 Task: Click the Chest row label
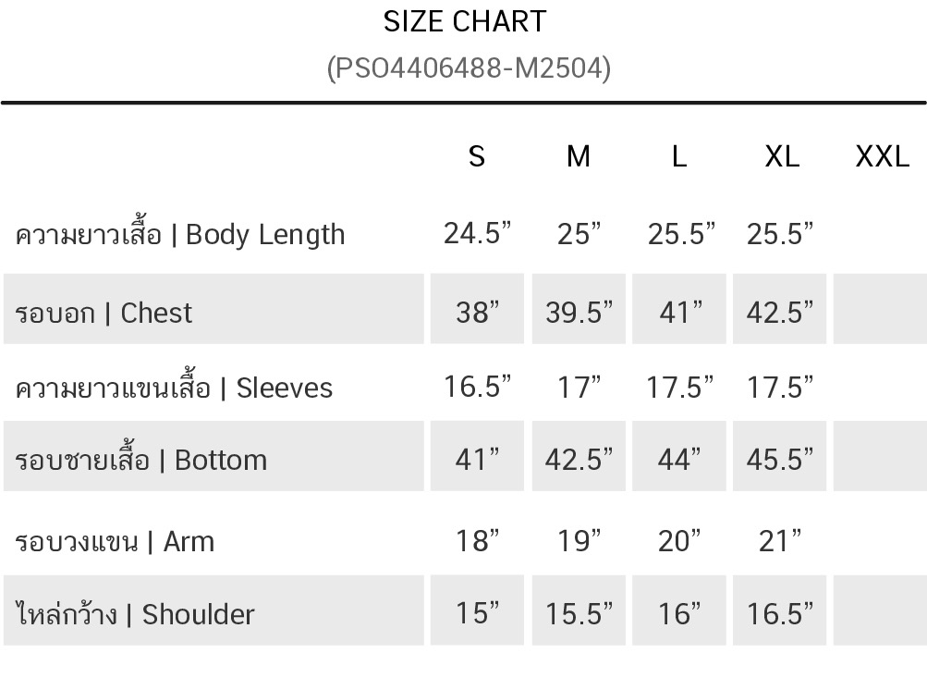104,313
